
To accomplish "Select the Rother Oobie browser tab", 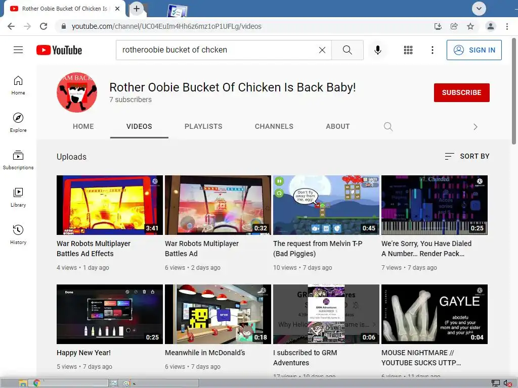I will tap(64, 9).
